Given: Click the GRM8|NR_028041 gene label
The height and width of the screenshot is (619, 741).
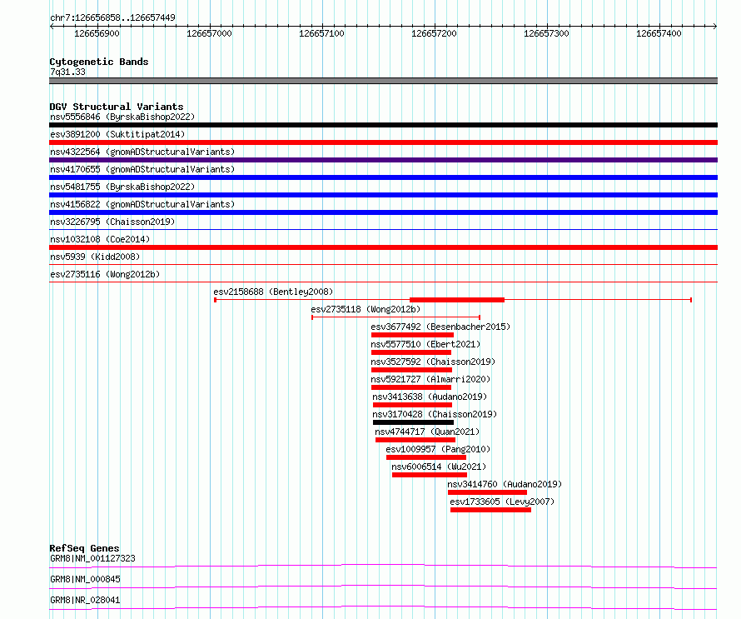Looking at the screenshot, I should pyautogui.click(x=85, y=600).
